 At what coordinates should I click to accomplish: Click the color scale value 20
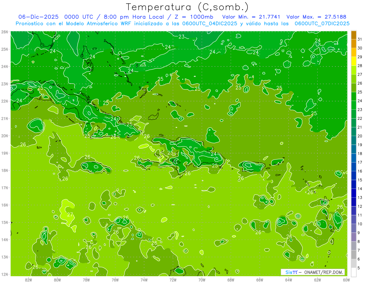point(360,136)
